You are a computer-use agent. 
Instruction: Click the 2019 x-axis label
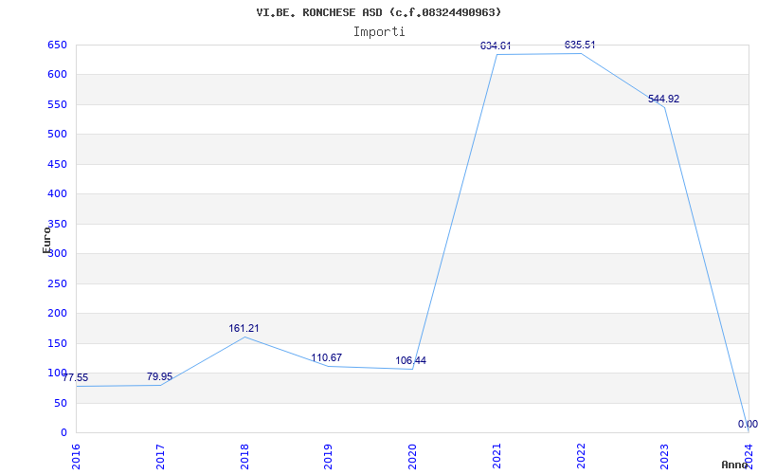click(328, 457)
